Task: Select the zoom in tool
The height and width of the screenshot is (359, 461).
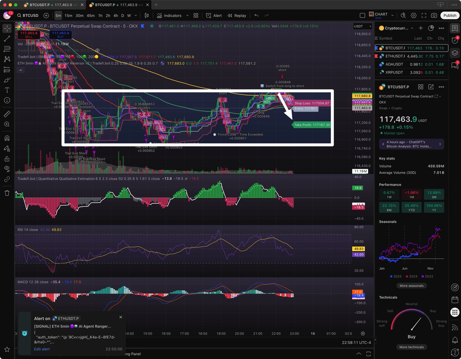Action: pos(7,124)
